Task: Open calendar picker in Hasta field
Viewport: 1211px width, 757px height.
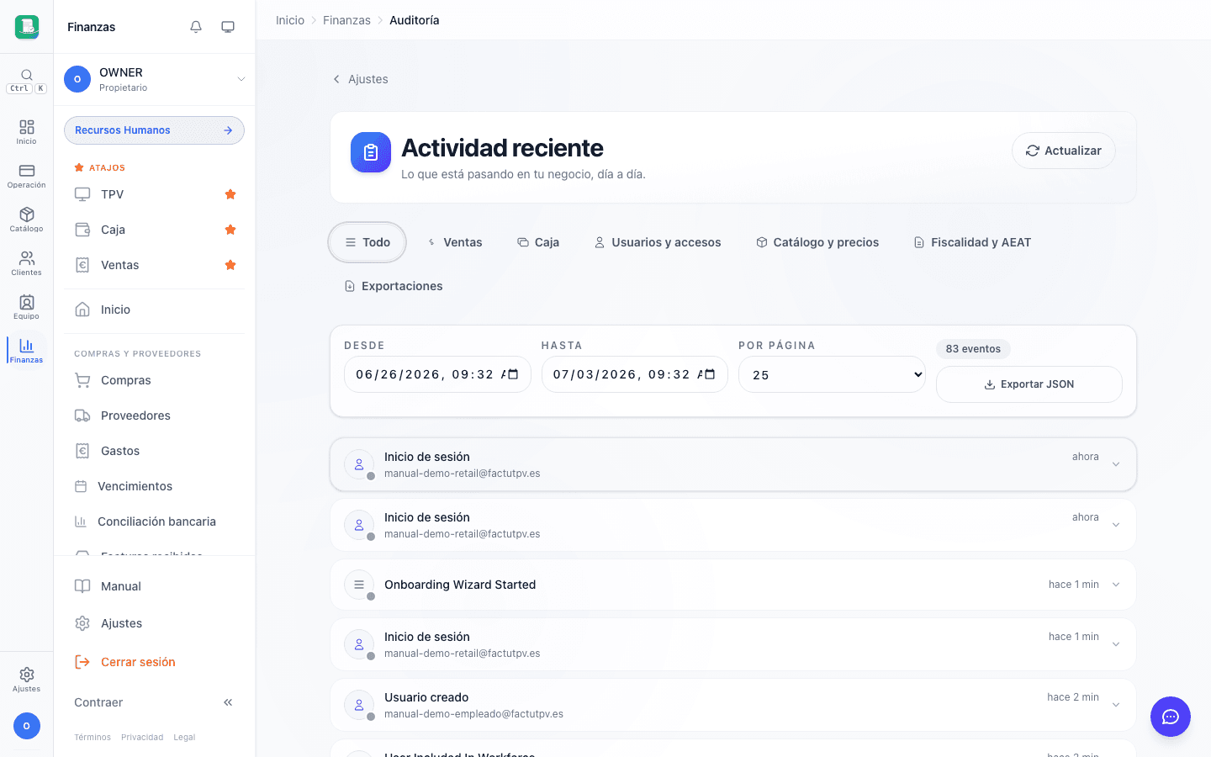Action: (709, 374)
